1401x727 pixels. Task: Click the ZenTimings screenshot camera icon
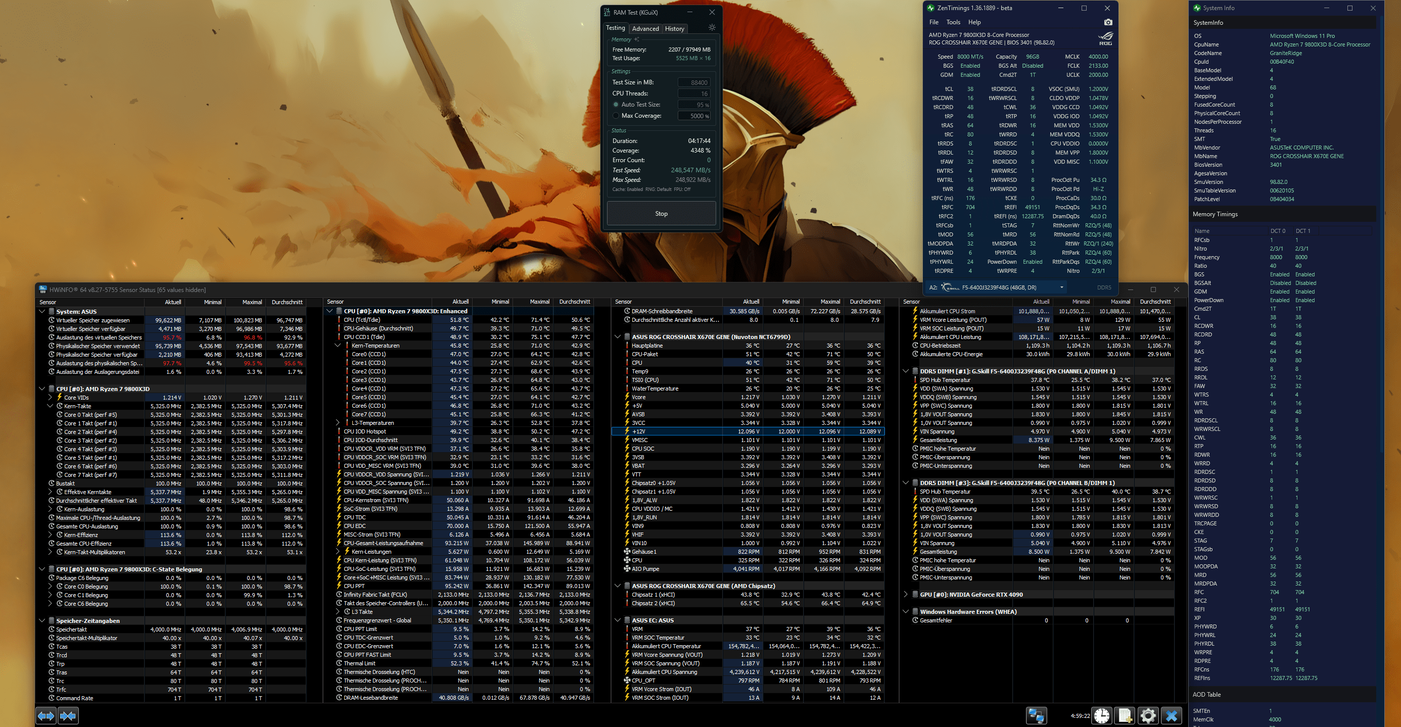click(x=1108, y=22)
